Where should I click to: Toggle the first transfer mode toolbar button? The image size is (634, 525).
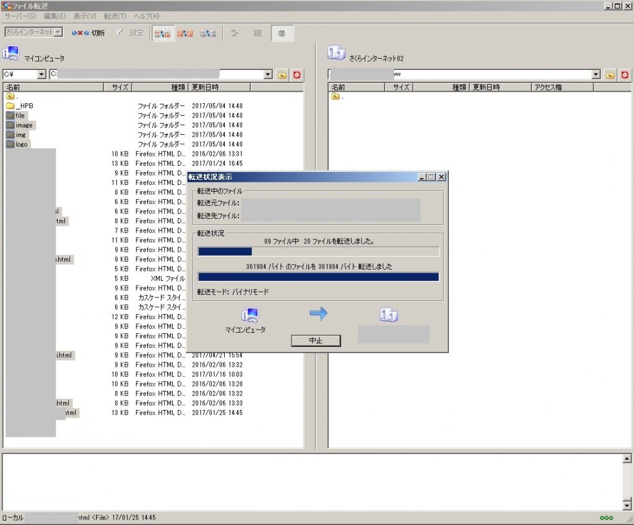click(162, 33)
